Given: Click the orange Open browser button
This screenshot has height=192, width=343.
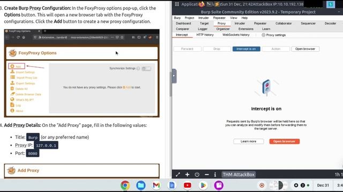Looking at the screenshot, I should [x=284, y=141].
